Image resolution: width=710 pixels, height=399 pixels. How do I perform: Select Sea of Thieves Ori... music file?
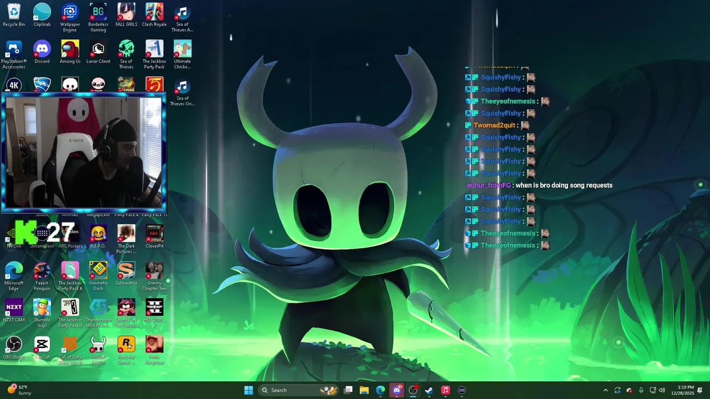(x=182, y=92)
